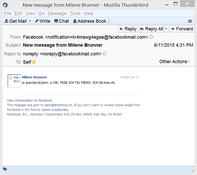
Task: Click Milene Brunner's profile picture thumbnail
Action: [x=14, y=81]
